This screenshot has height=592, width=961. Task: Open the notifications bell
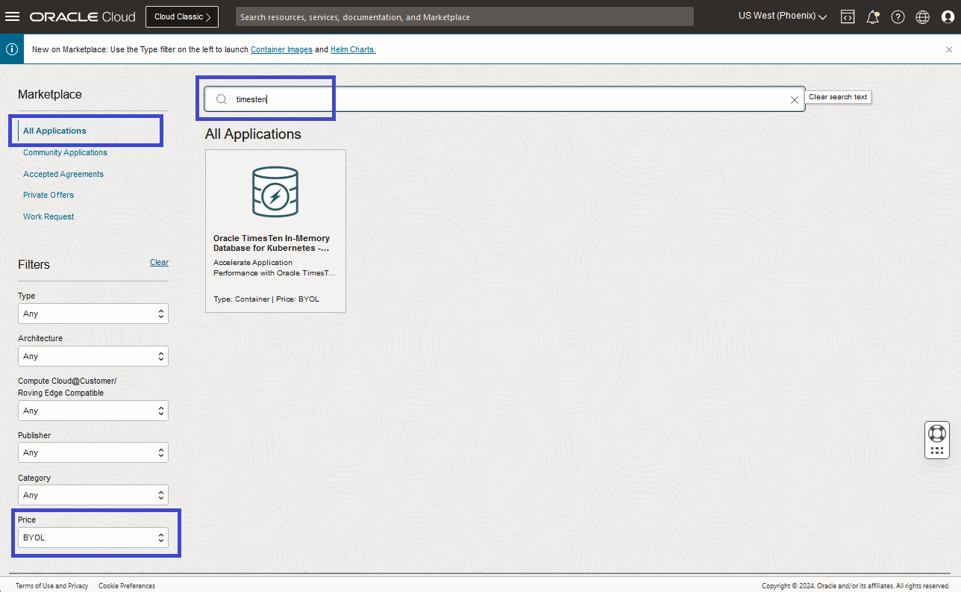(x=872, y=17)
